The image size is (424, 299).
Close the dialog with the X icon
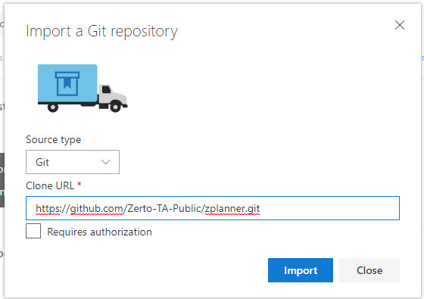(x=400, y=25)
